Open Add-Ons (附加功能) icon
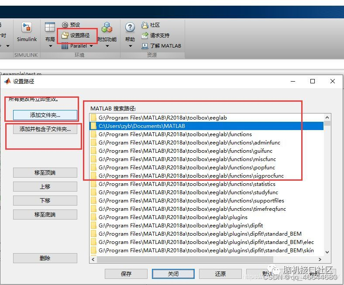 107,27
